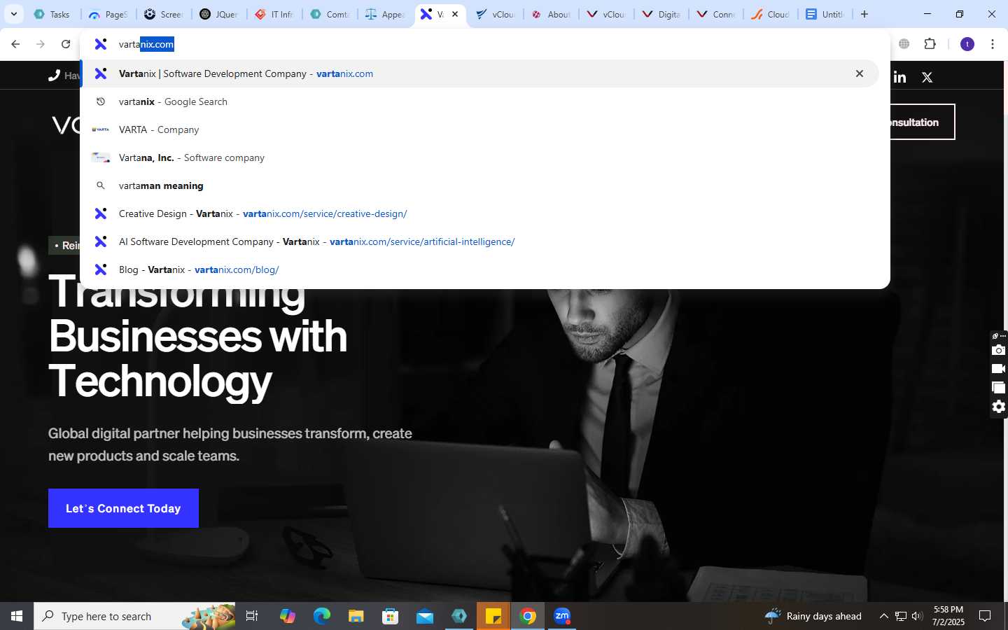1008x630 pixels.
Task: Open the LinkedIn icon on Vartanix site
Action: (900, 77)
